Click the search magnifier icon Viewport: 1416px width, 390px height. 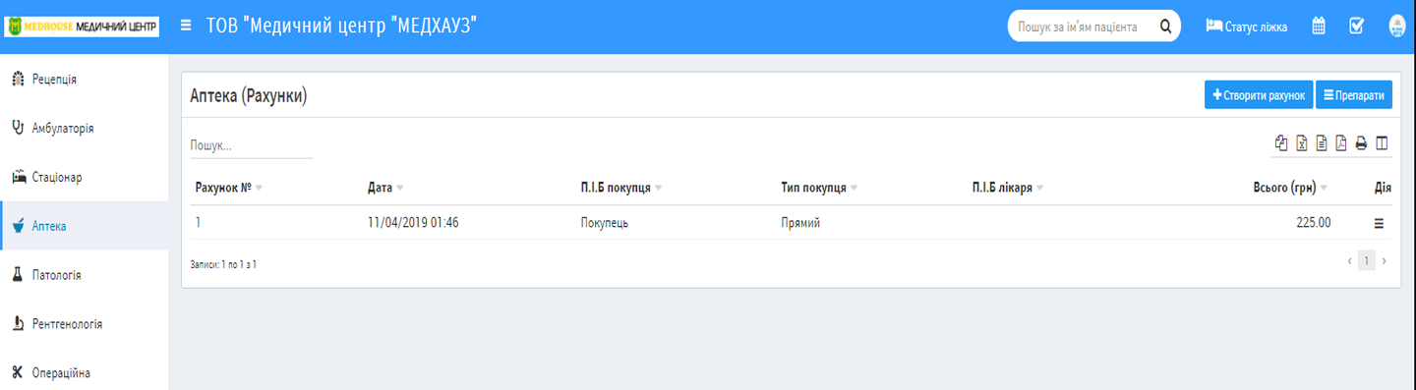tap(1165, 27)
